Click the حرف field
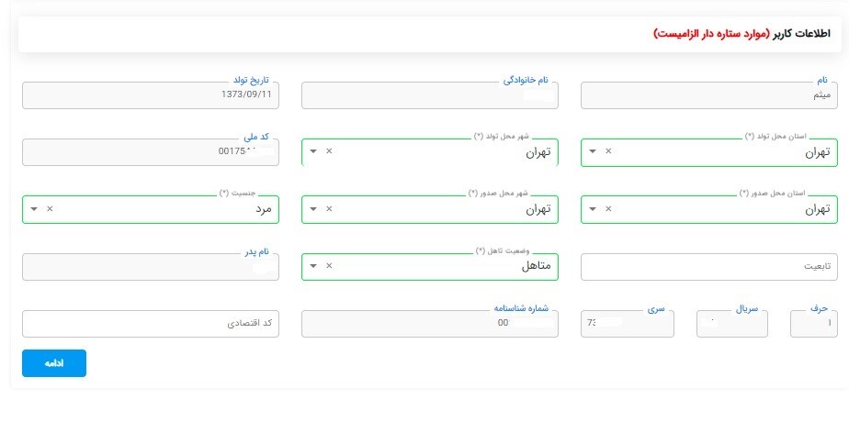The height and width of the screenshot is (422, 849). click(x=814, y=324)
